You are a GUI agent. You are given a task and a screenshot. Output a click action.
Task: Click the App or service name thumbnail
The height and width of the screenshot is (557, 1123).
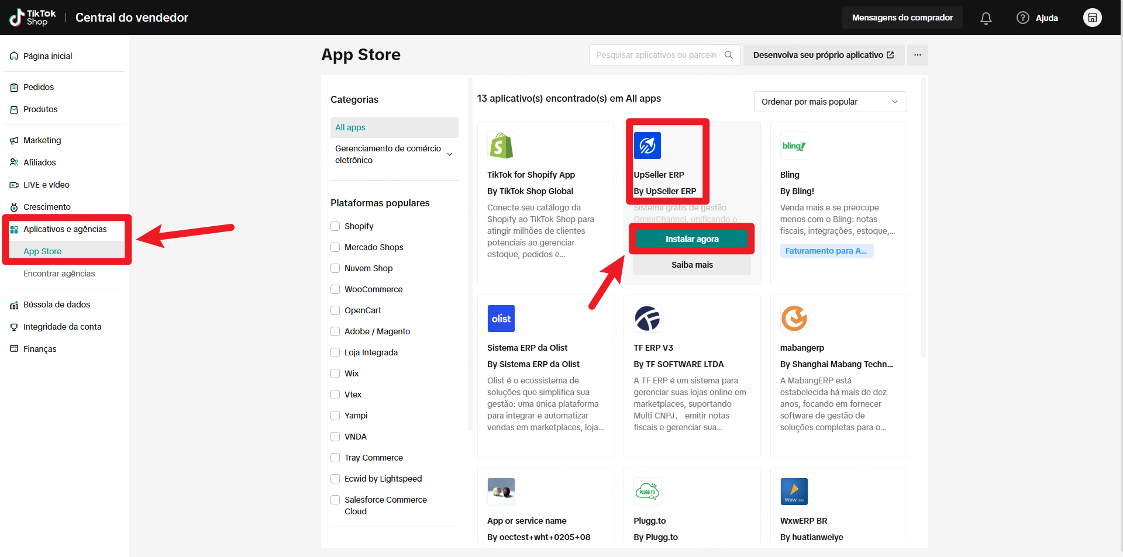pyautogui.click(x=501, y=492)
